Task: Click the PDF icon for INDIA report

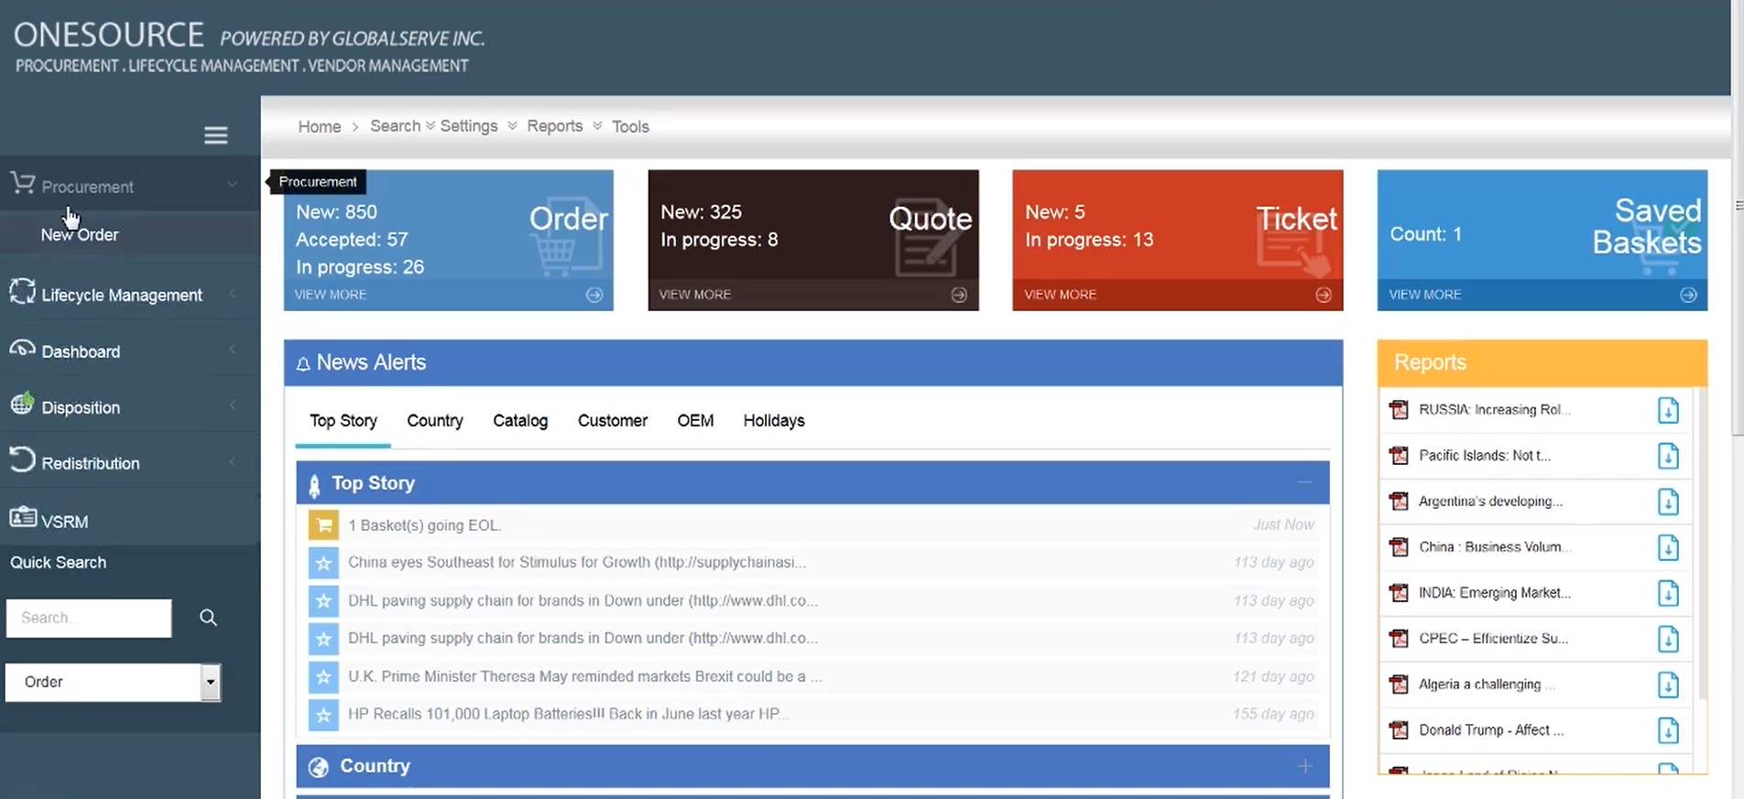Action: 1399,592
